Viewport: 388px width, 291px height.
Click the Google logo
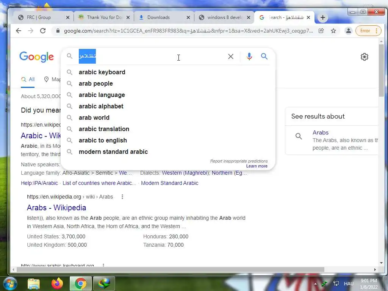(x=36, y=57)
